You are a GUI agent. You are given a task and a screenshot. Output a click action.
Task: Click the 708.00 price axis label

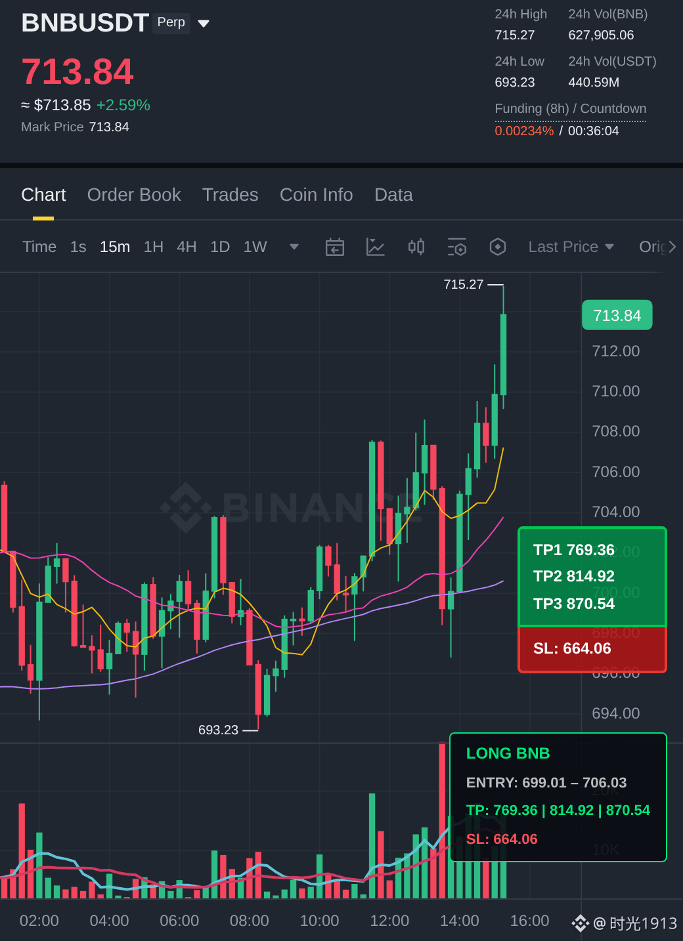coord(616,431)
